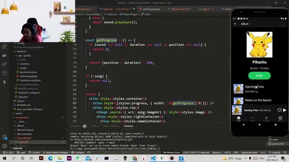The height and width of the screenshot is (162, 289).
Task: Tap the green PLAY button in emulator
Action: [x=259, y=76]
